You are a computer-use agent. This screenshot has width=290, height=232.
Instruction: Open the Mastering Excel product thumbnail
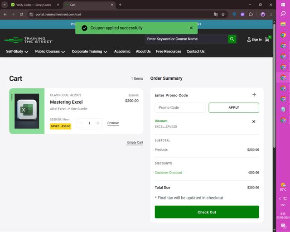tap(27, 111)
